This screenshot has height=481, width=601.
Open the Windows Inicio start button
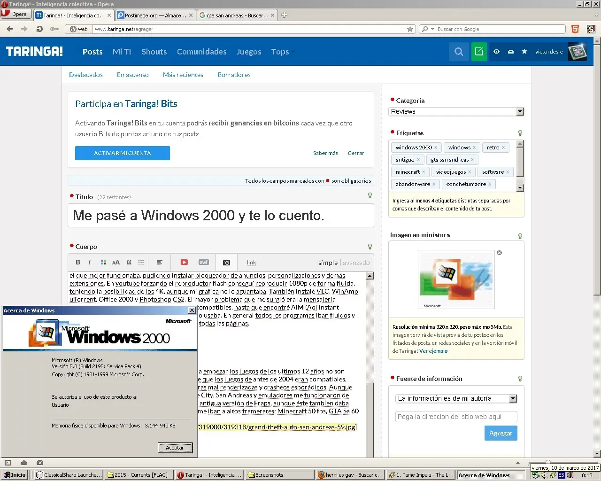(x=14, y=475)
